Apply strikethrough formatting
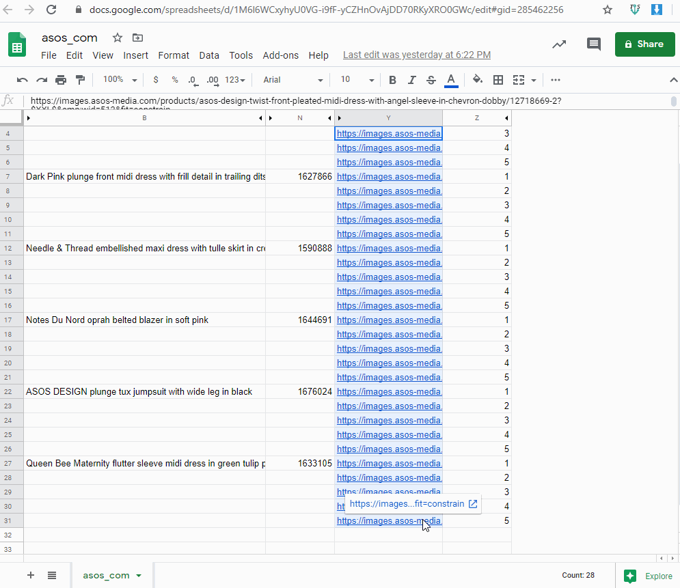680x588 pixels. [431, 80]
